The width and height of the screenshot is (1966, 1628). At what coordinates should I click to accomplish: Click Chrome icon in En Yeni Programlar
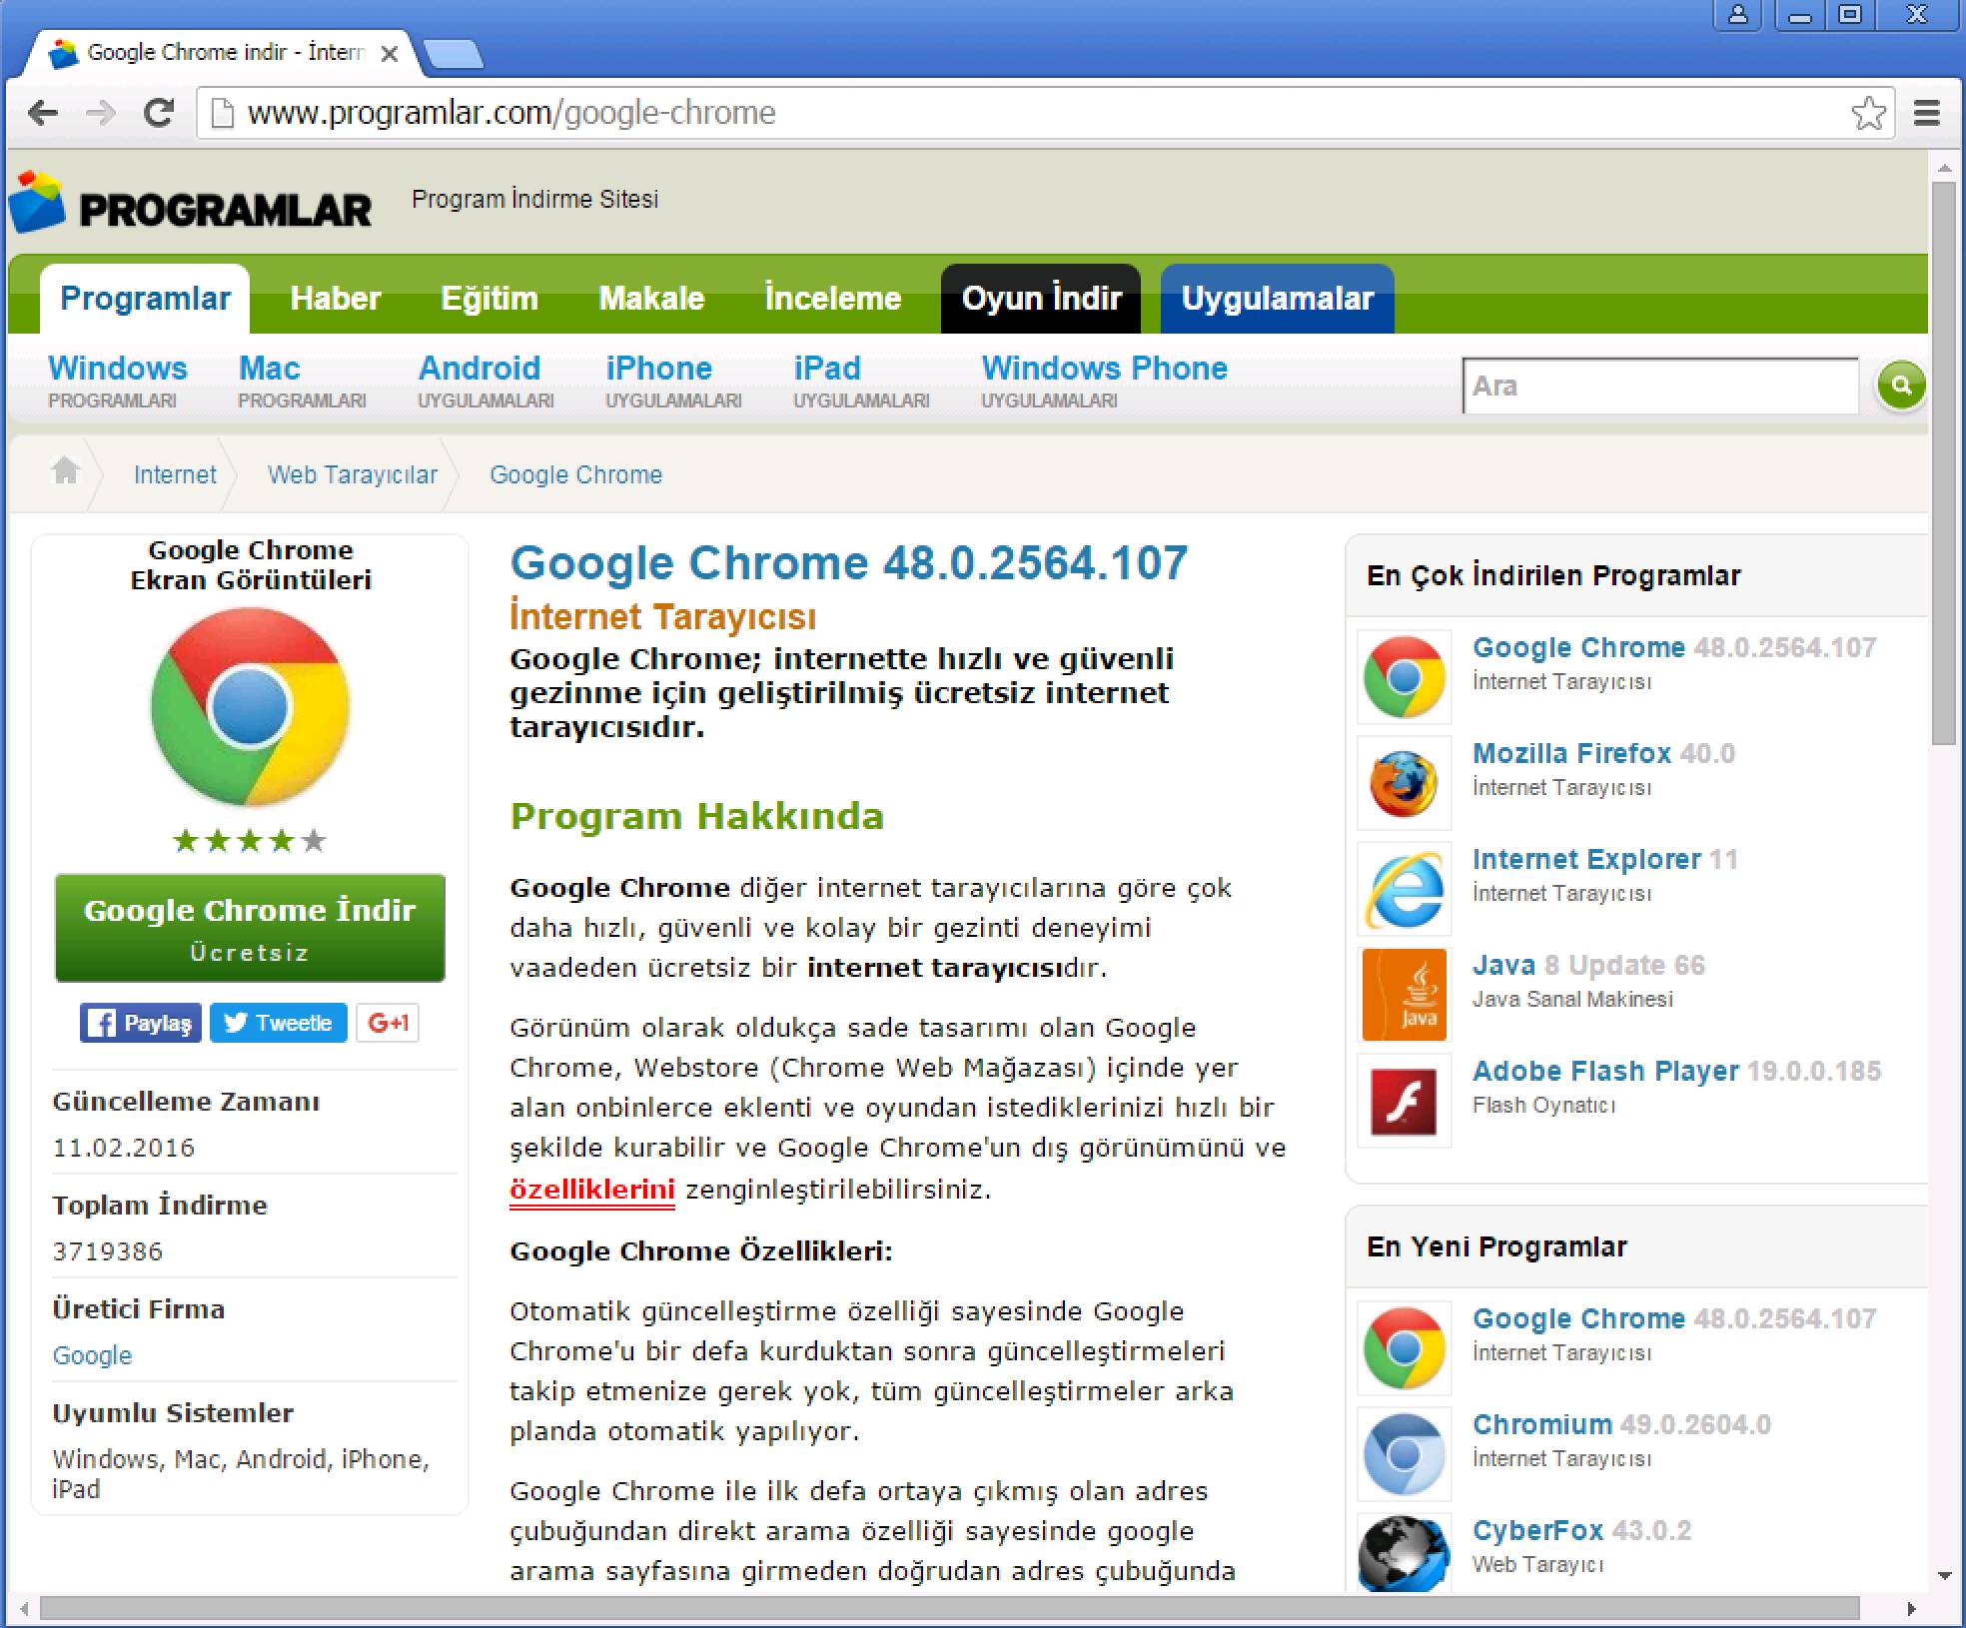coord(1404,1348)
